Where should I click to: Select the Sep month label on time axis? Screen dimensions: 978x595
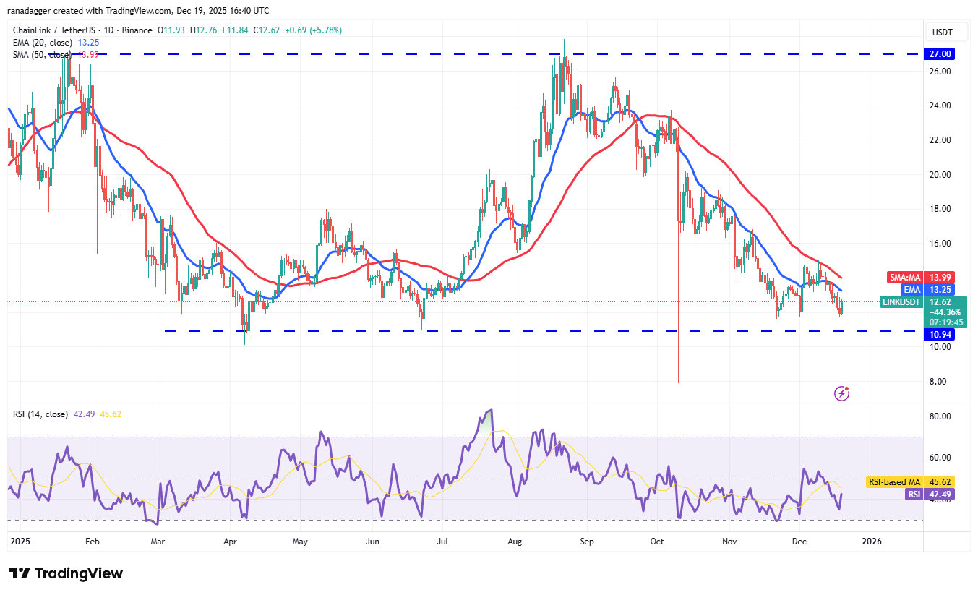(x=586, y=541)
